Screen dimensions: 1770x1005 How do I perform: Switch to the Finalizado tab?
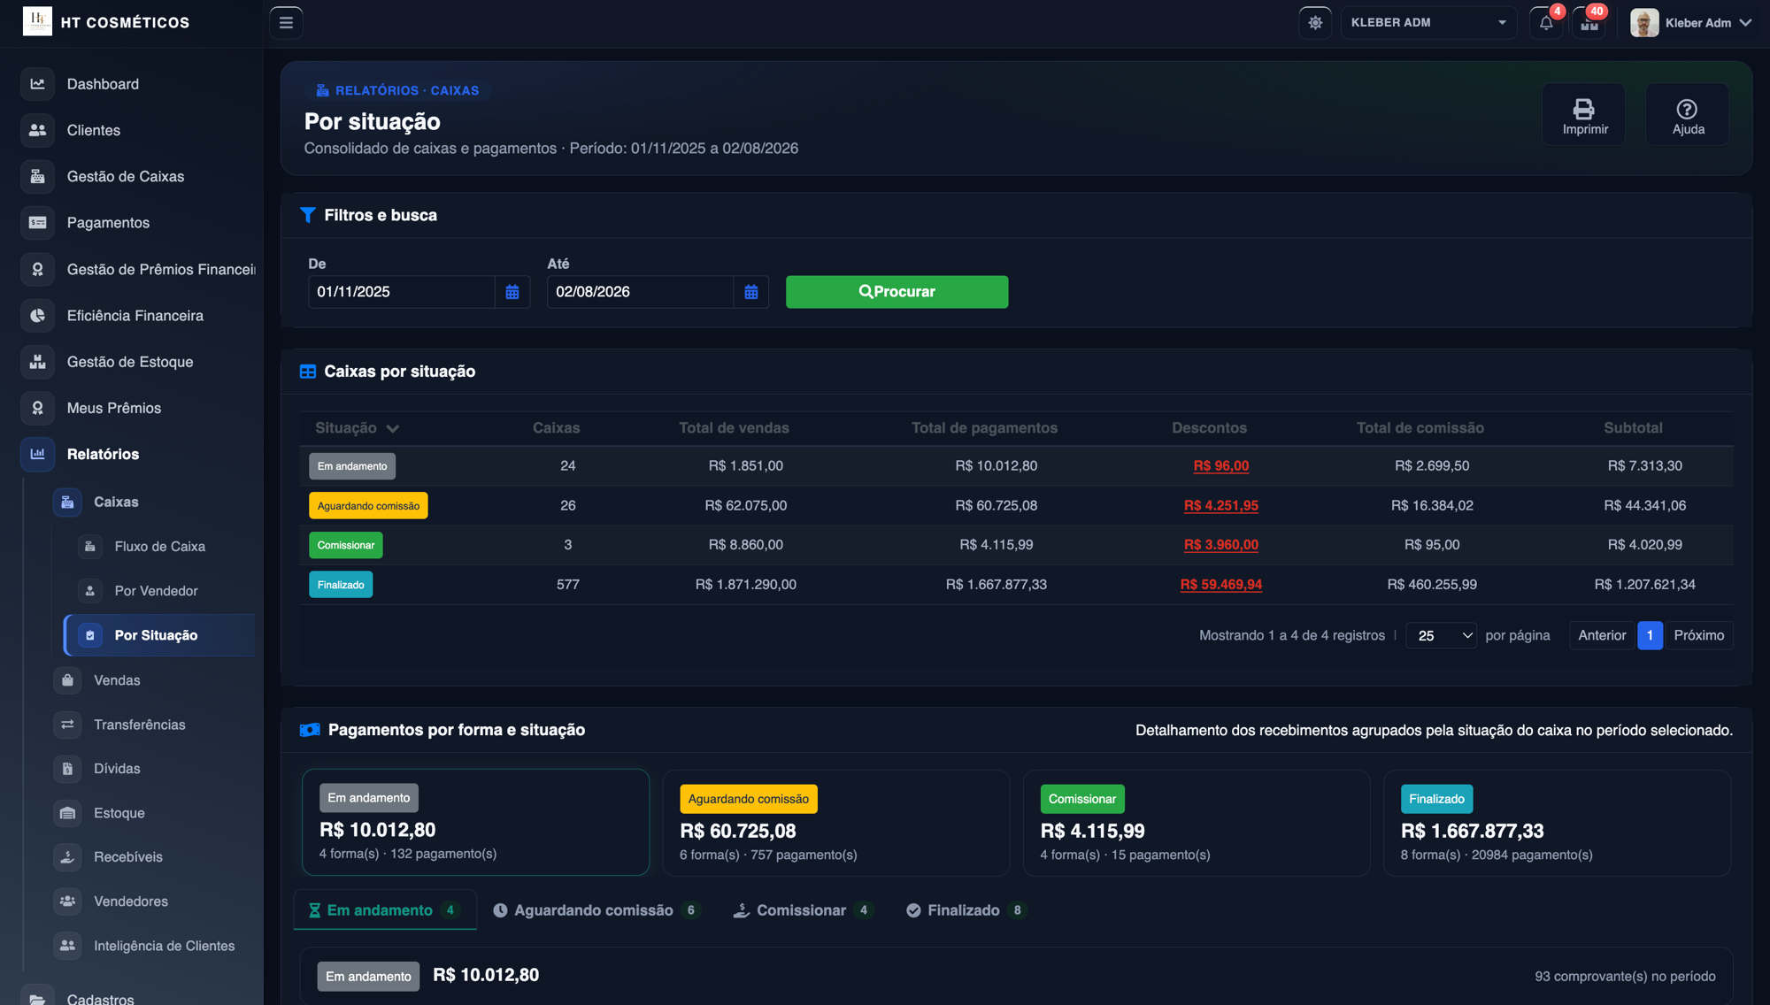pos(967,910)
